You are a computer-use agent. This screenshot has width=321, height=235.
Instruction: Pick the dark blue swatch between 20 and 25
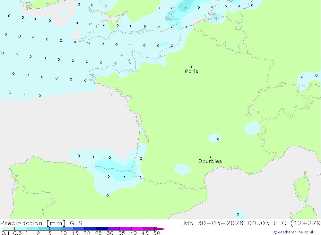tap(91, 229)
